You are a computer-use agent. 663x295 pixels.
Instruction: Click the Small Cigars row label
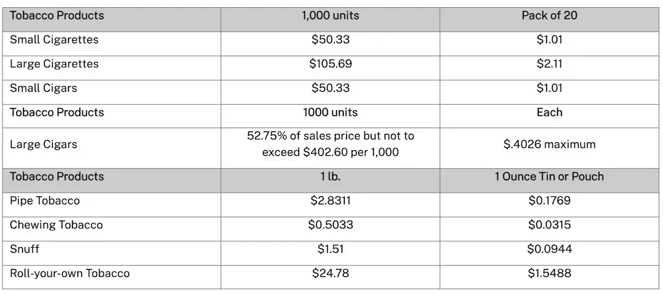43,89
